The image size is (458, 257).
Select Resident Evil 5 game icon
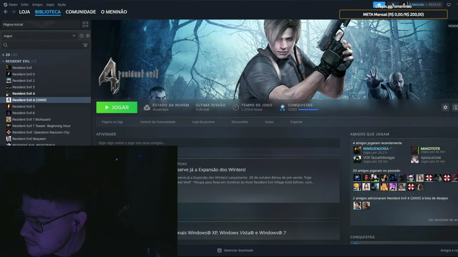point(9,106)
